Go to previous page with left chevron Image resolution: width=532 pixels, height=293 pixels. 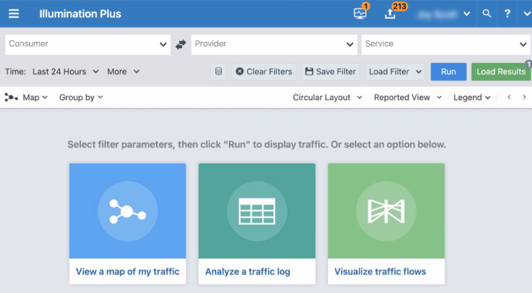509,97
